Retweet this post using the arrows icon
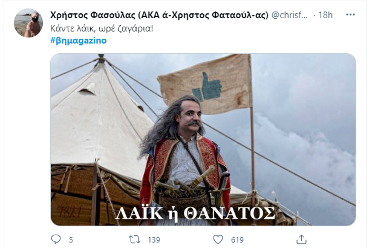Image resolution: width=372 pixels, height=248 pixels. click(134, 240)
